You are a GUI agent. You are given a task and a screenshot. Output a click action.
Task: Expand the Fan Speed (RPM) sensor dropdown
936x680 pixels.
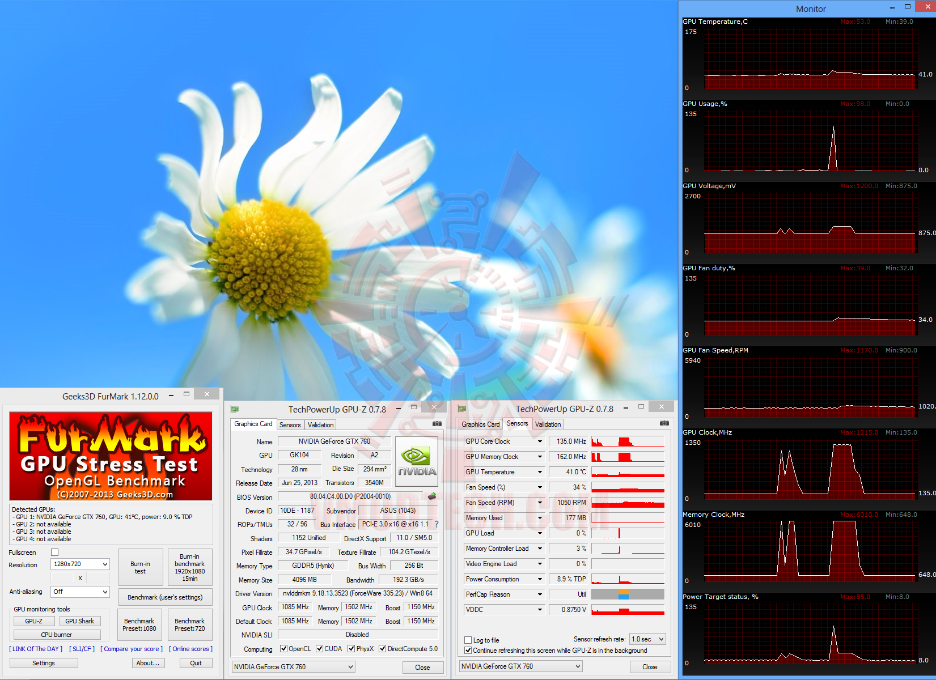pos(540,503)
